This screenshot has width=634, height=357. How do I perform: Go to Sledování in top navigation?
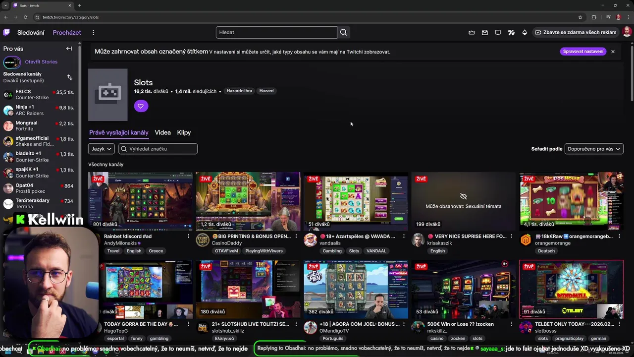click(31, 33)
